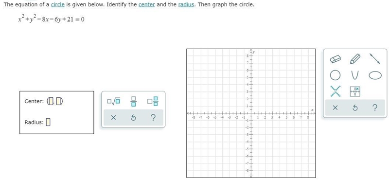Viewport: 389px width, 180px height.
Task: Insert a mixed number template
Action: click(x=153, y=101)
